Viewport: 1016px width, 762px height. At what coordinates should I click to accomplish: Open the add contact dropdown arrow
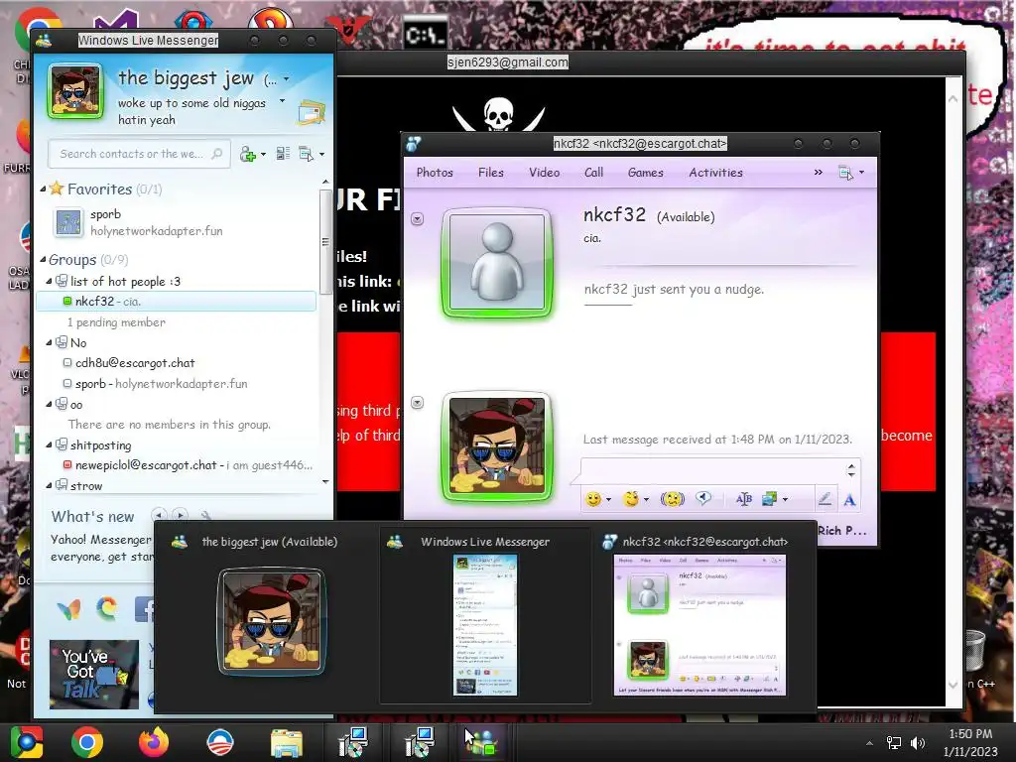263,154
